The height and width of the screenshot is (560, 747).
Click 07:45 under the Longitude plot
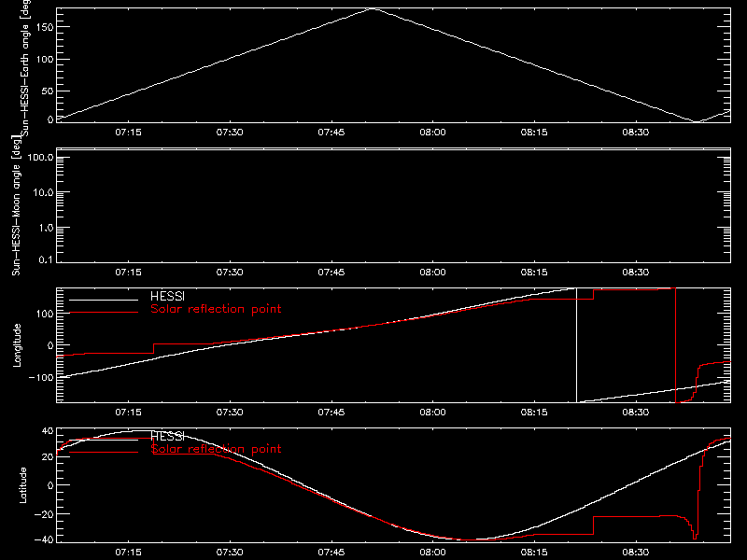tap(331, 412)
